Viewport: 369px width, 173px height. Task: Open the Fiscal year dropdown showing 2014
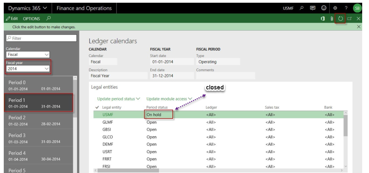[28, 68]
